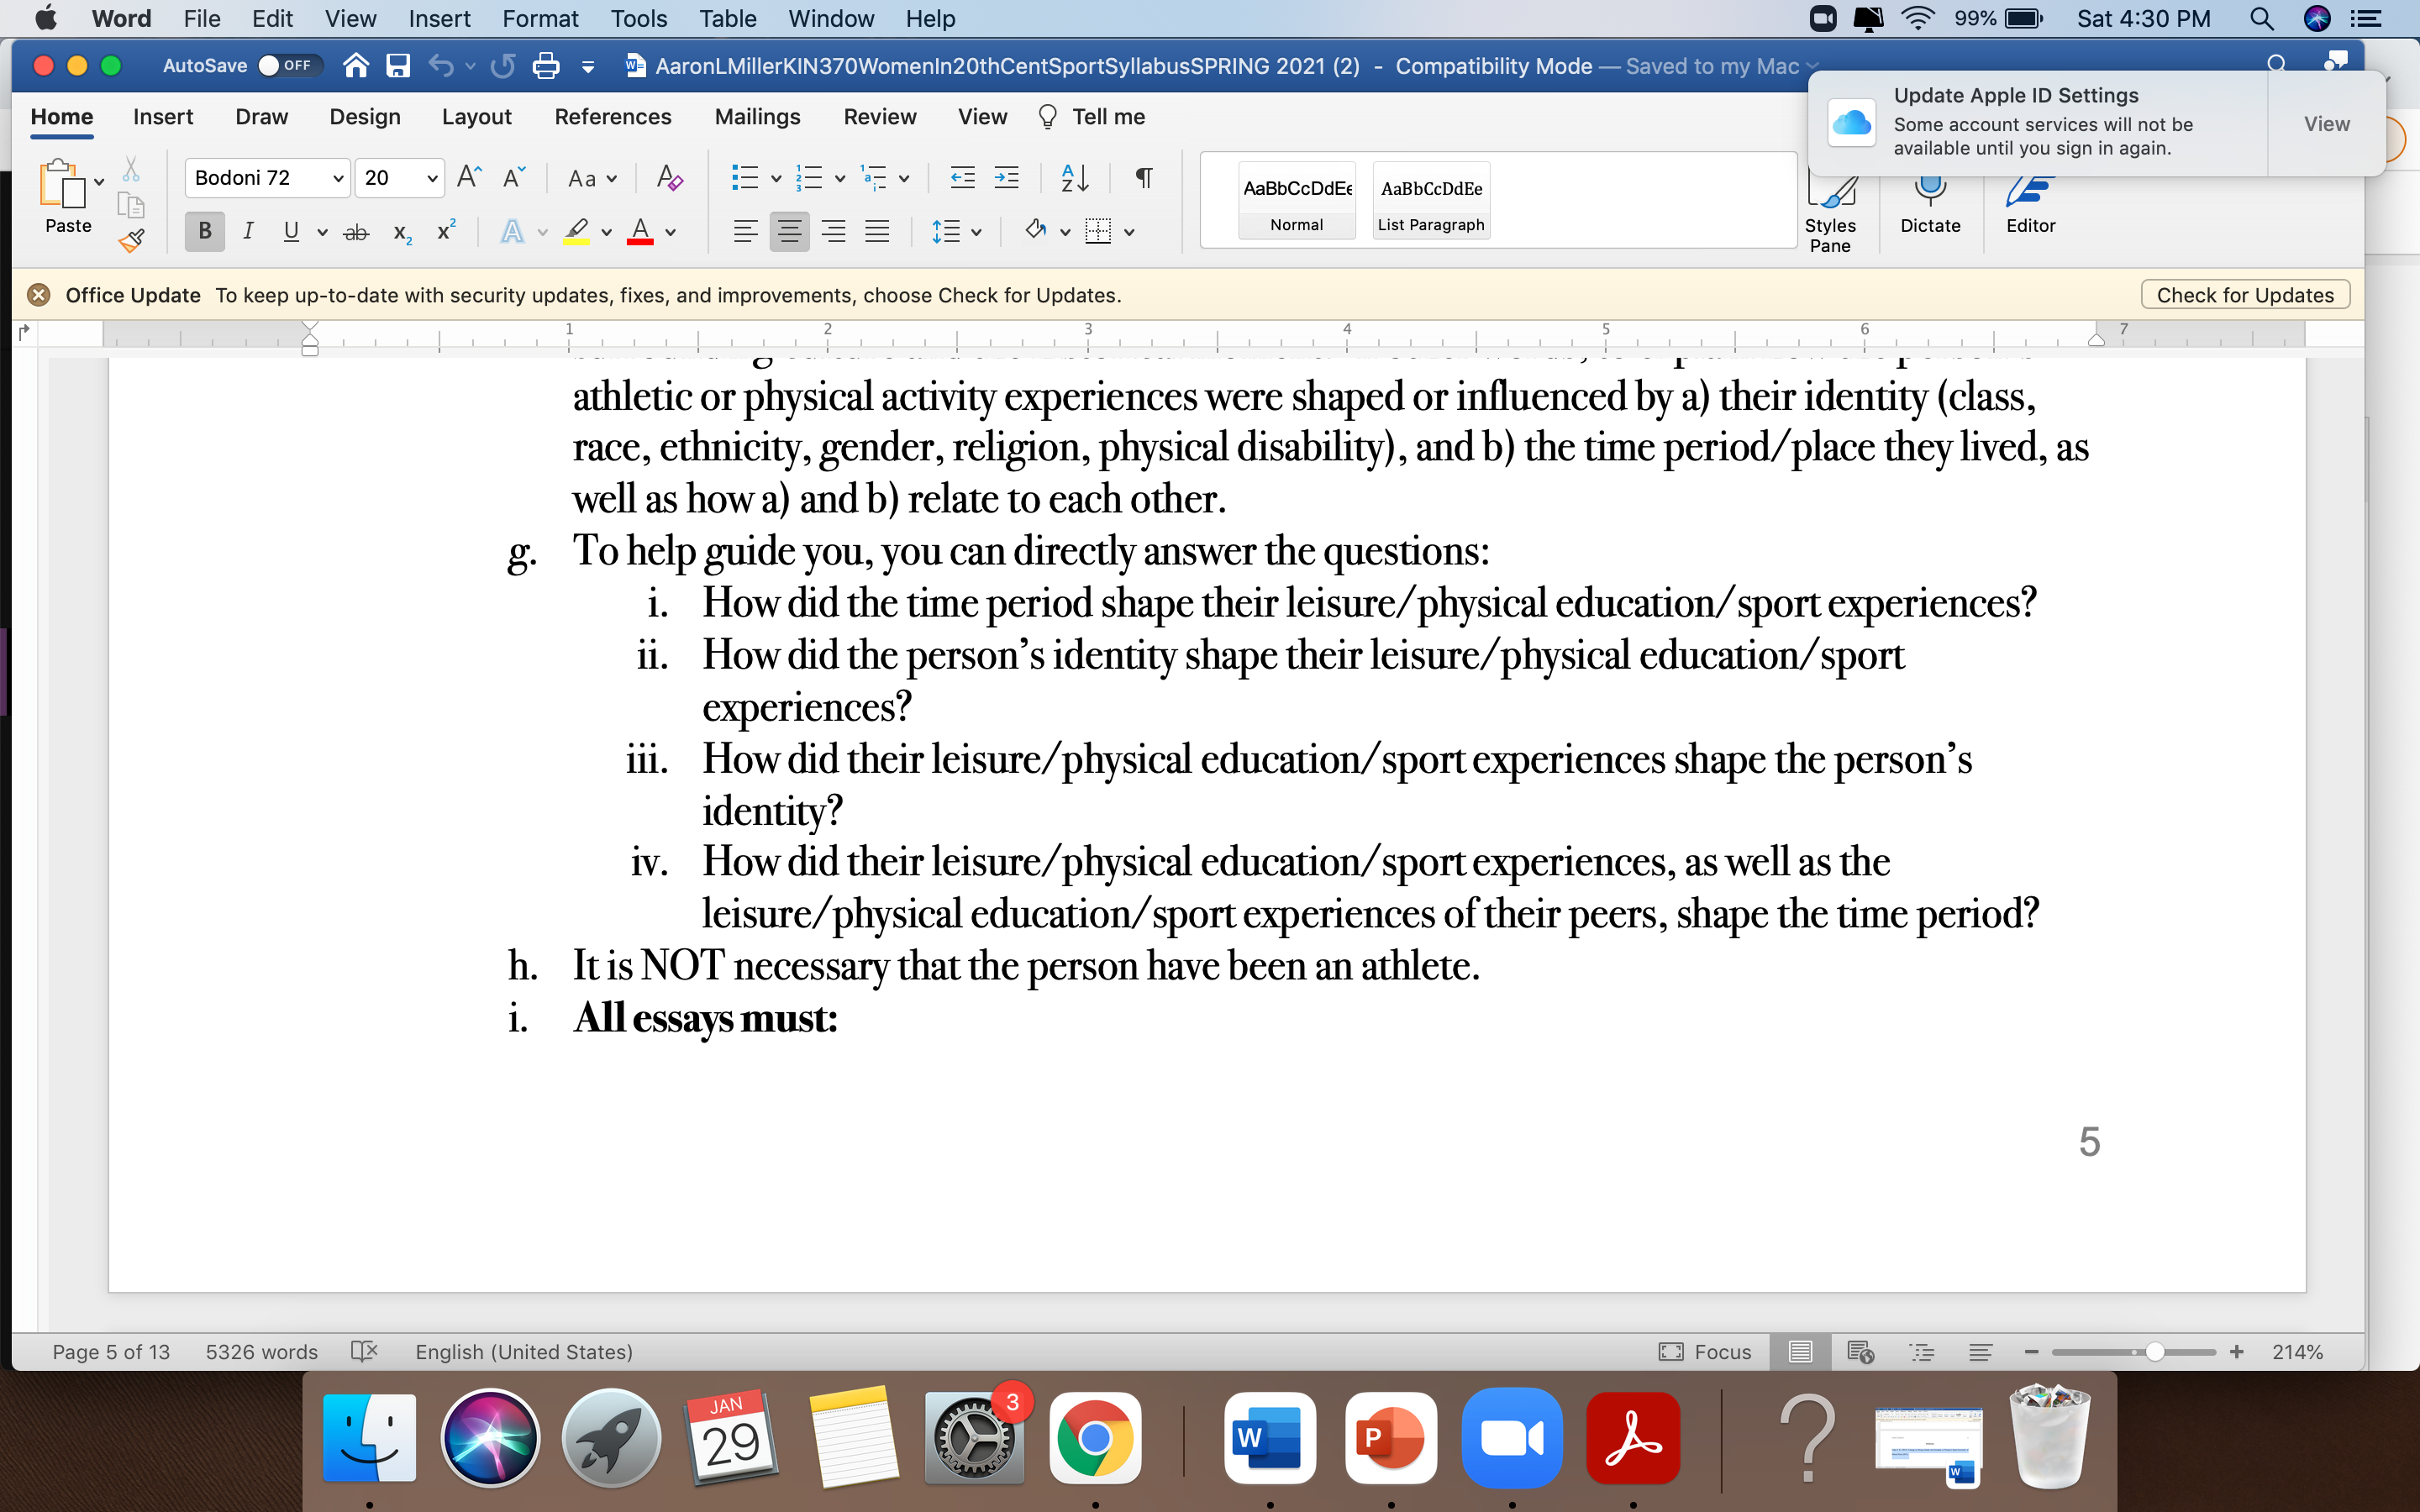
Task: Click the Paste clipboard icon
Action: tap(62, 183)
